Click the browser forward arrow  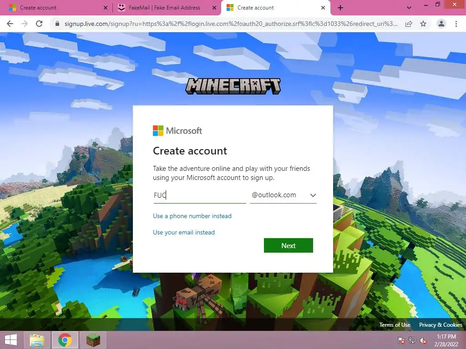[25, 24]
